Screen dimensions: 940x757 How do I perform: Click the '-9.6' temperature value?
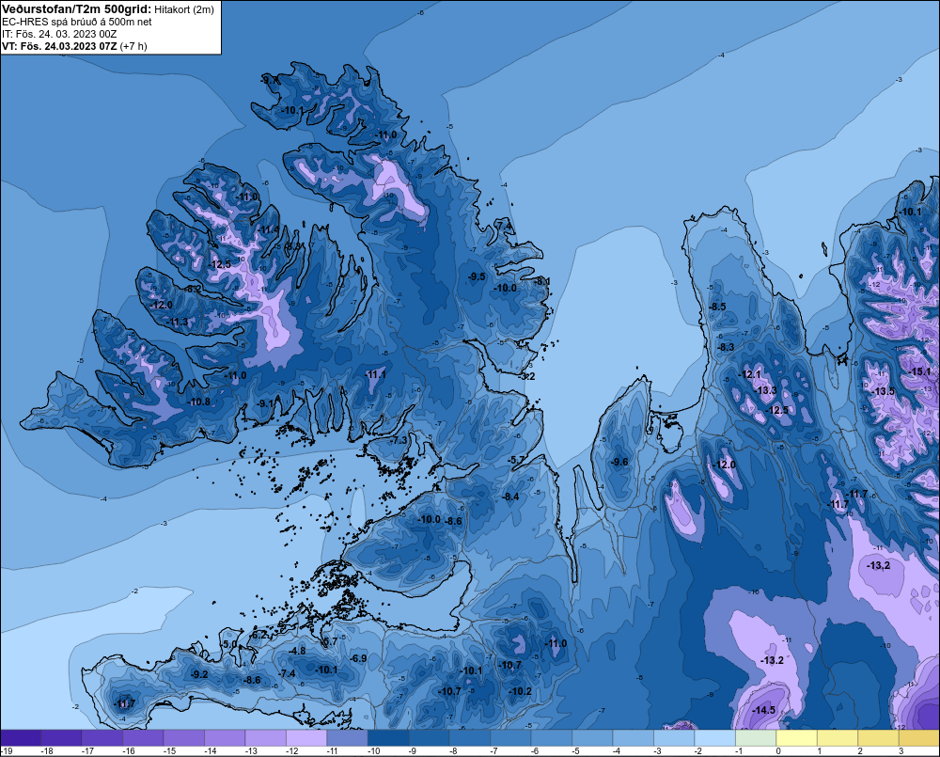[x=619, y=462]
